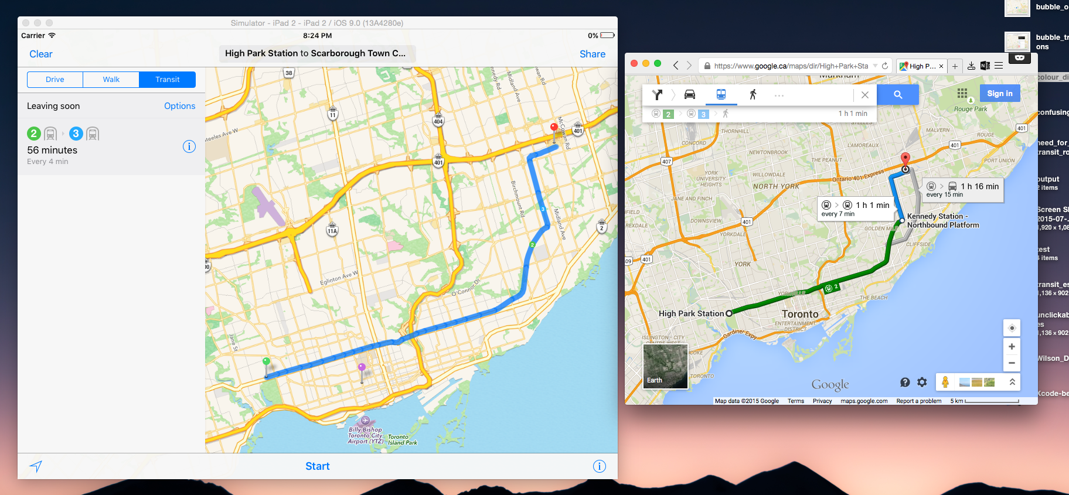Viewport: 1069px width, 495px height.
Task: Click the High Park Station origin label
Action: coord(692,313)
